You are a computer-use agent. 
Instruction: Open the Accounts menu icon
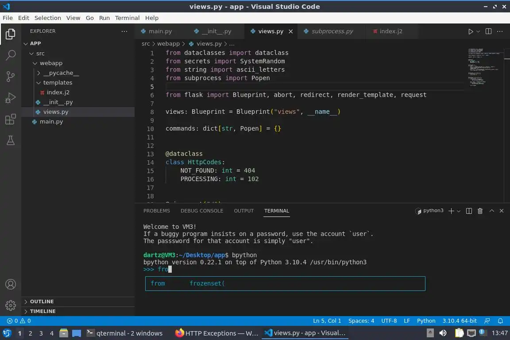coord(11,284)
